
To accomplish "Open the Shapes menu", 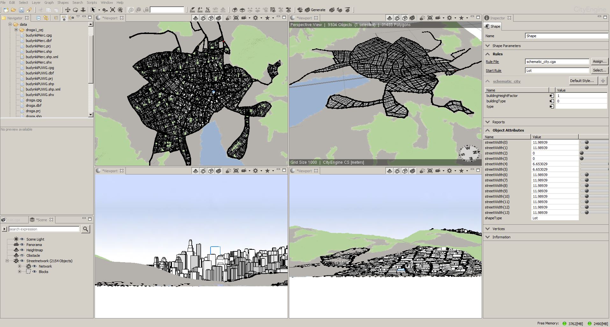I will point(63,2).
